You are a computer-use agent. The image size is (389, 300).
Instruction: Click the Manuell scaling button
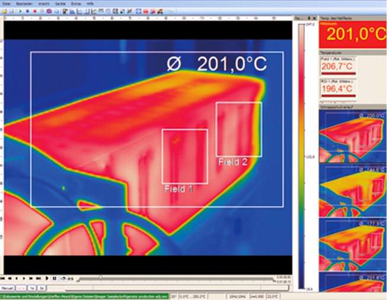pos(7,288)
